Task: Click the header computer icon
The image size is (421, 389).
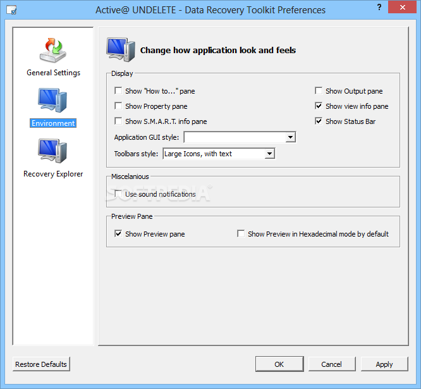Action: [x=121, y=50]
